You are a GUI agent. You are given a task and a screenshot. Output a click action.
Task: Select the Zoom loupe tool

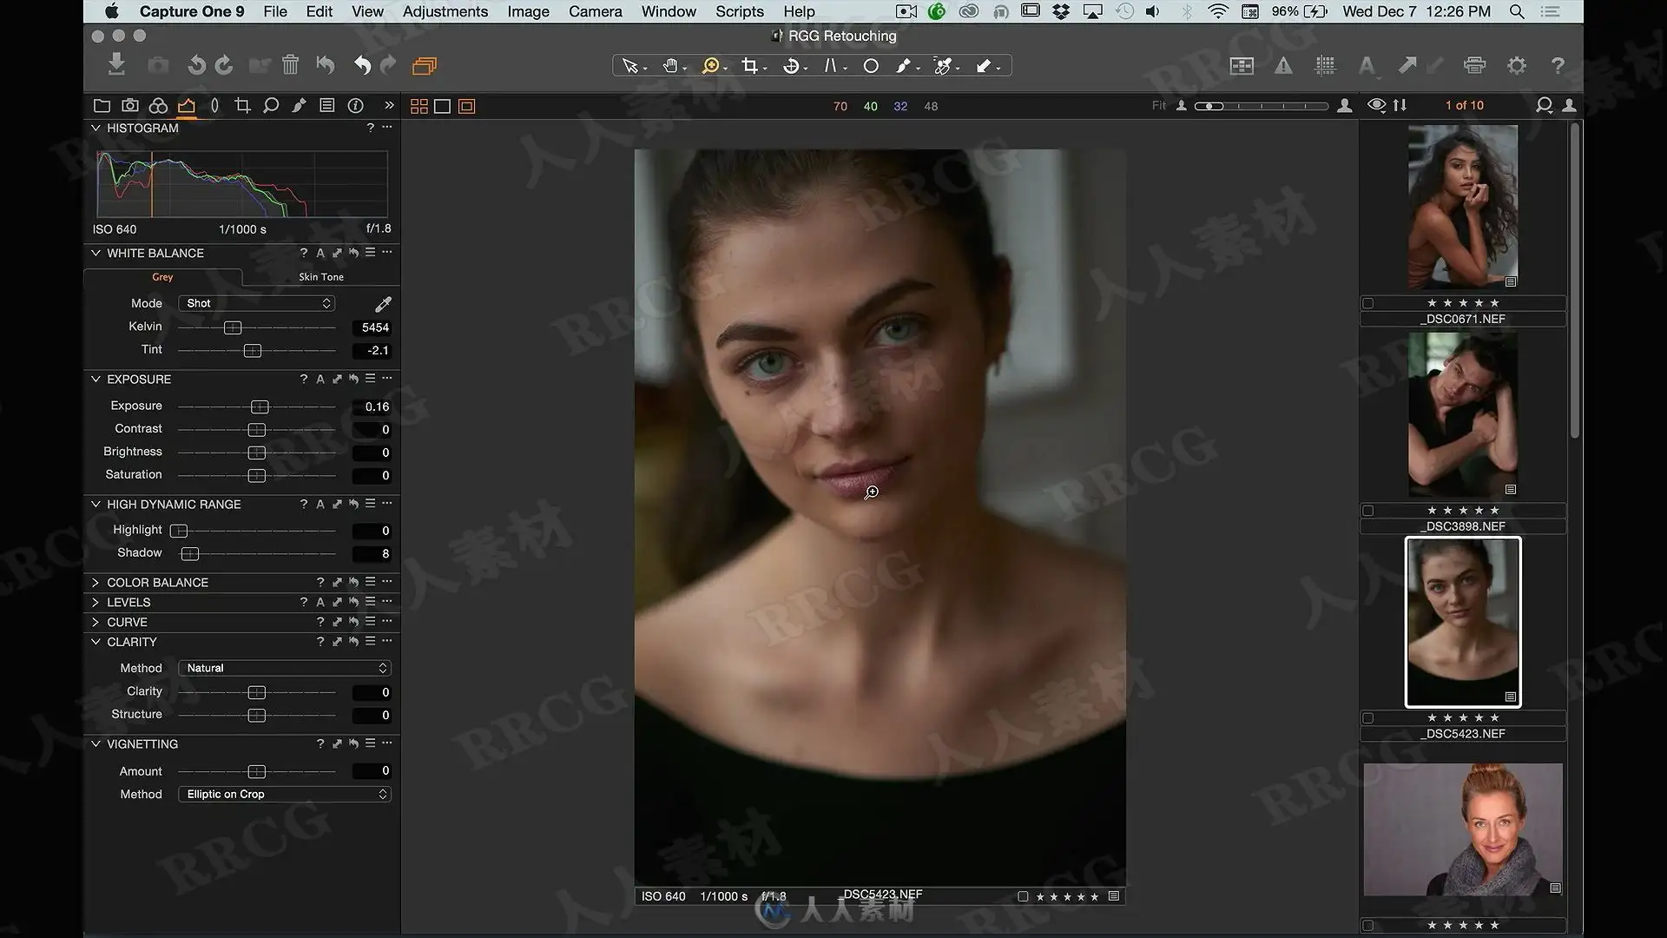[711, 66]
